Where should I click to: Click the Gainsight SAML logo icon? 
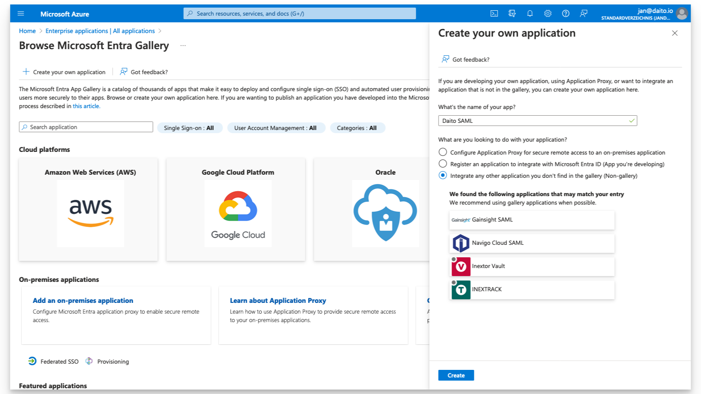460,220
